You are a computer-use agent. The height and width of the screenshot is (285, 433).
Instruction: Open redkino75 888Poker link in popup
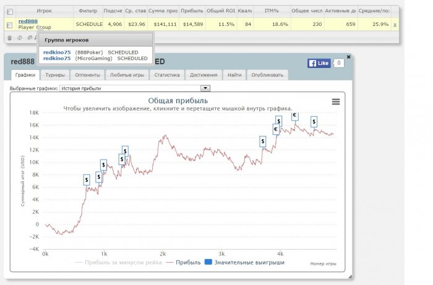click(x=57, y=53)
